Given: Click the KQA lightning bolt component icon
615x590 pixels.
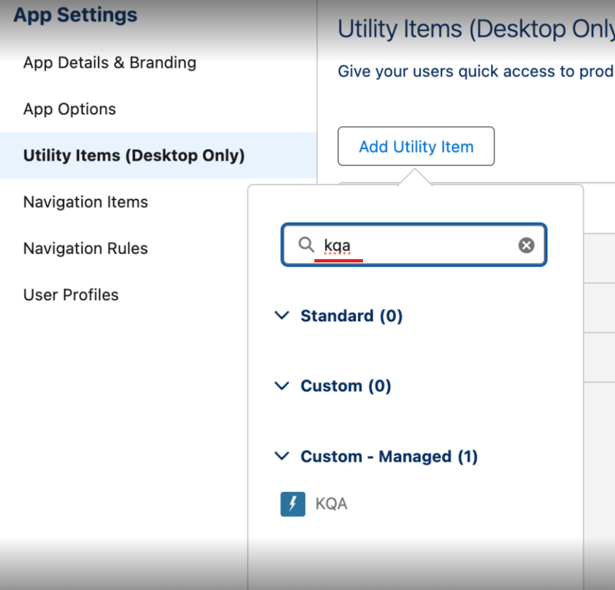Looking at the screenshot, I should [292, 504].
